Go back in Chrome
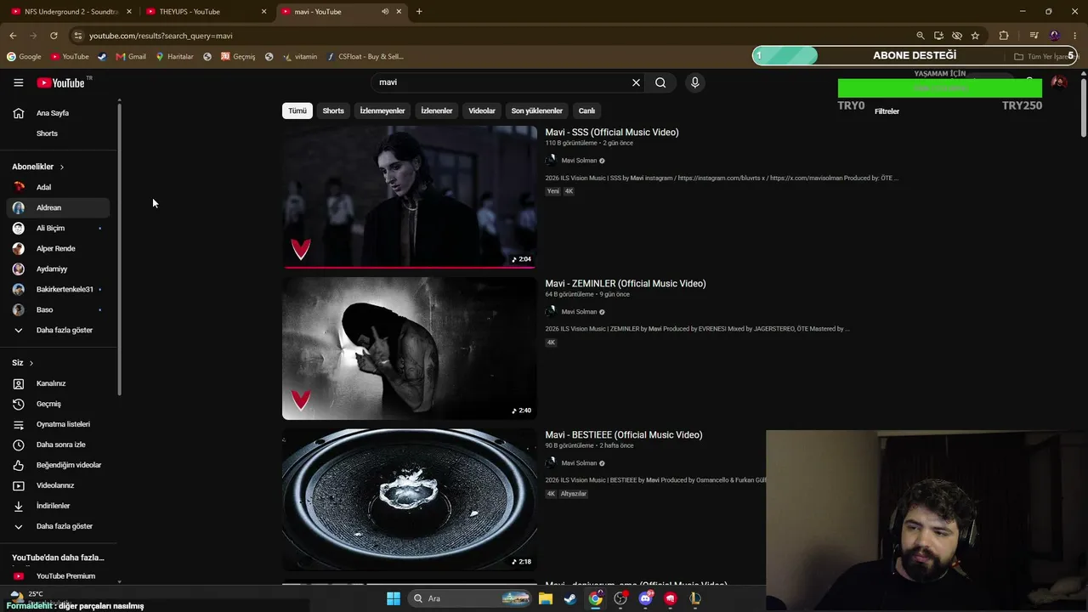 point(13,36)
